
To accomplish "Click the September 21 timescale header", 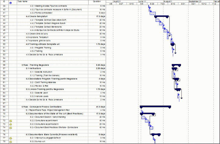I will (196, 2).
